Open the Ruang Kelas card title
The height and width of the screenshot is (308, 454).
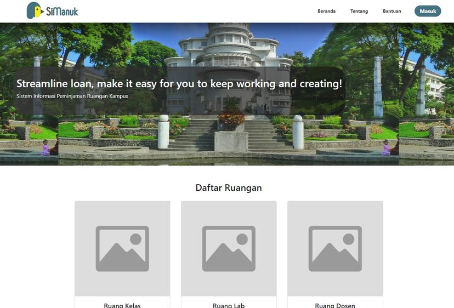click(x=122, y=305)
